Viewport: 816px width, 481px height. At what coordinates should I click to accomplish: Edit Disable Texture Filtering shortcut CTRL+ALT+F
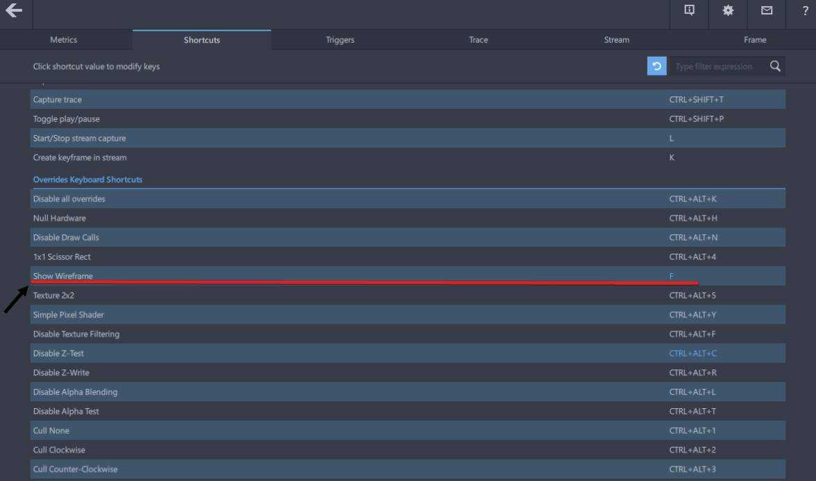[692, 334]
